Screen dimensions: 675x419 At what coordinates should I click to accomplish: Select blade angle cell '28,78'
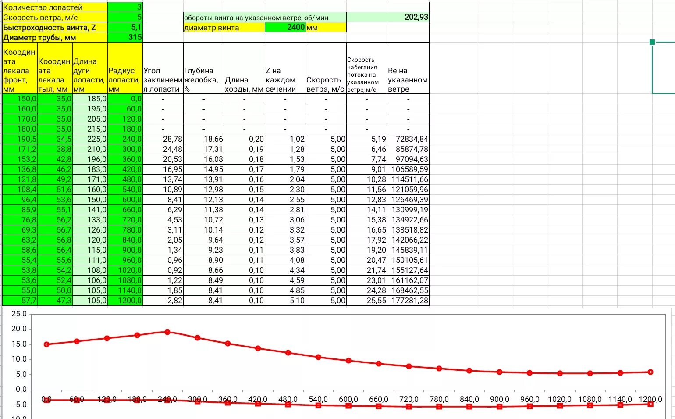(x=163, y=139)
